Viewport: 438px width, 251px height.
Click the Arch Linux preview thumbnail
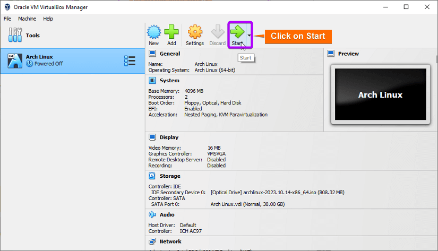pos(381,94)
